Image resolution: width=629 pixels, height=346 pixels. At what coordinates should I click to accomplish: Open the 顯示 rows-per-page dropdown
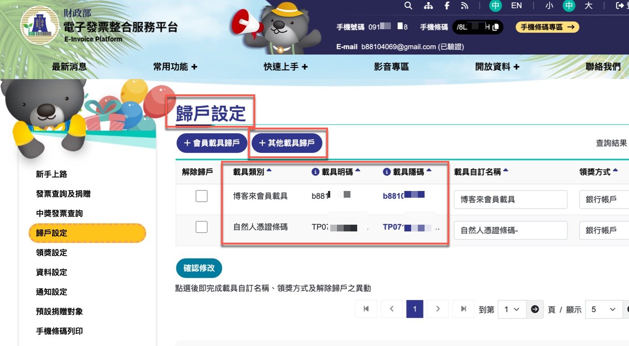(x=604, y=310)
